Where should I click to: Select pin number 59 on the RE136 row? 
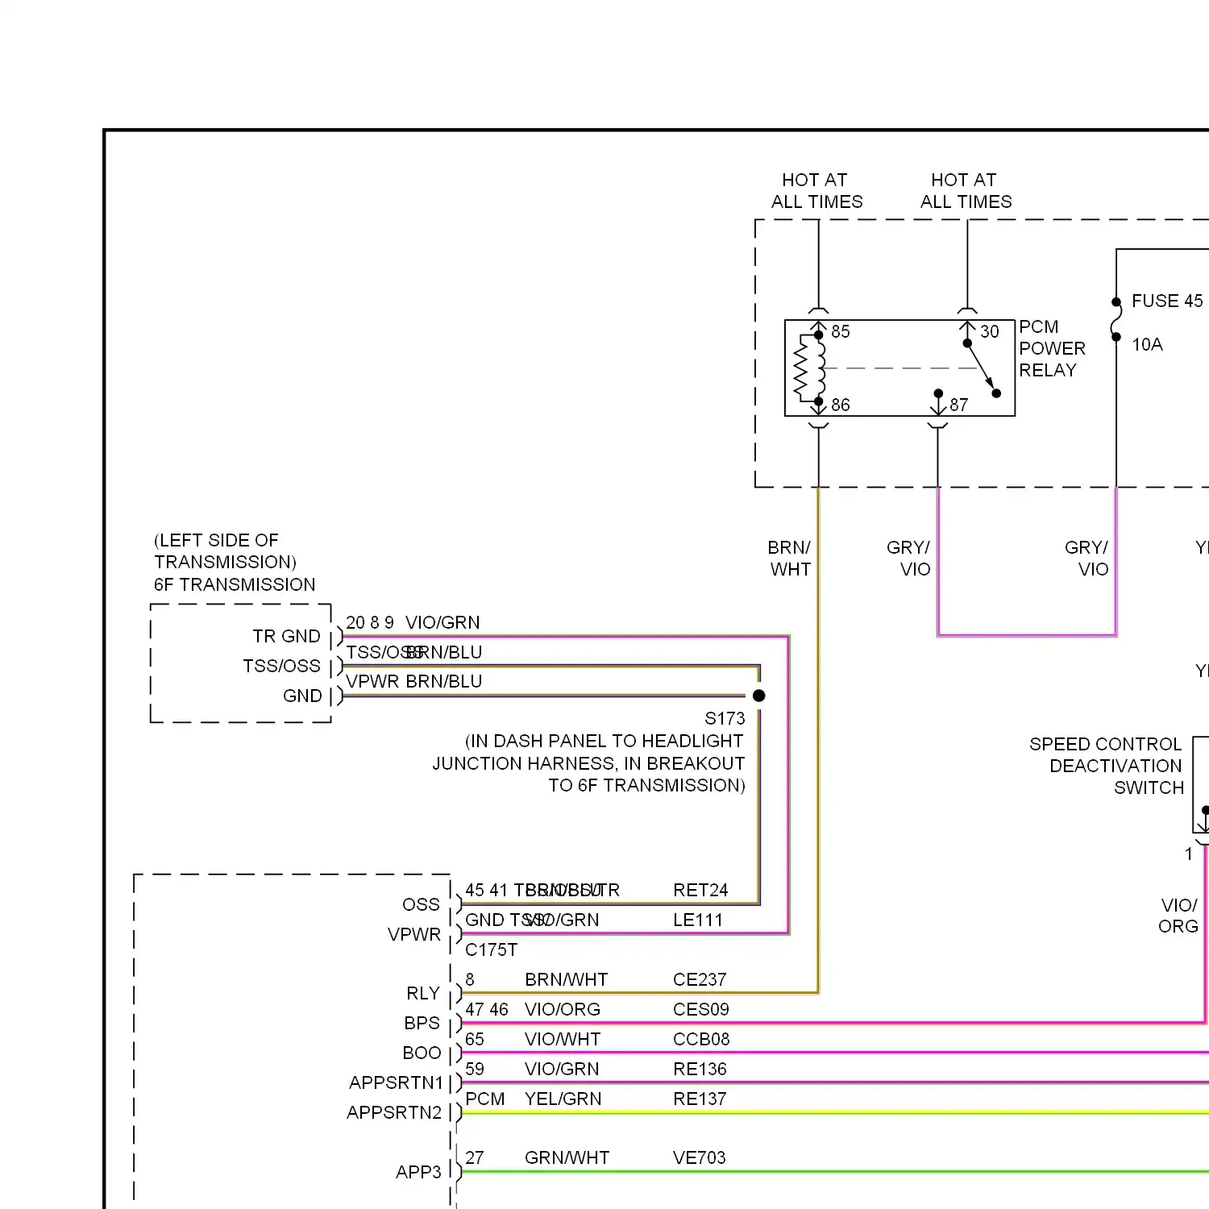click(x=475, y=1069)
